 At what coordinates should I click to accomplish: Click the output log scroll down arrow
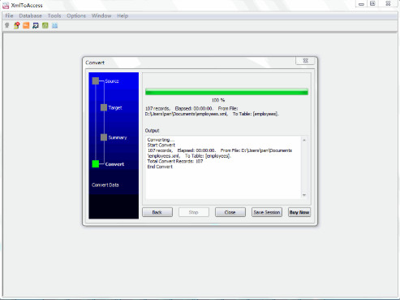(304, 195)
